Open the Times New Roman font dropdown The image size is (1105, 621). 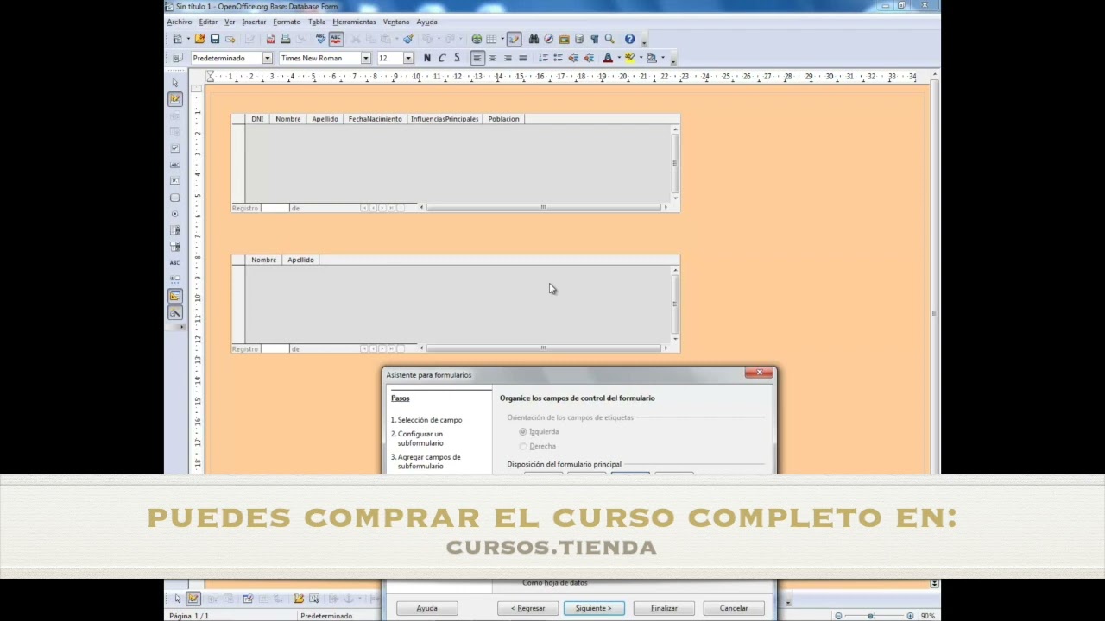366,58
